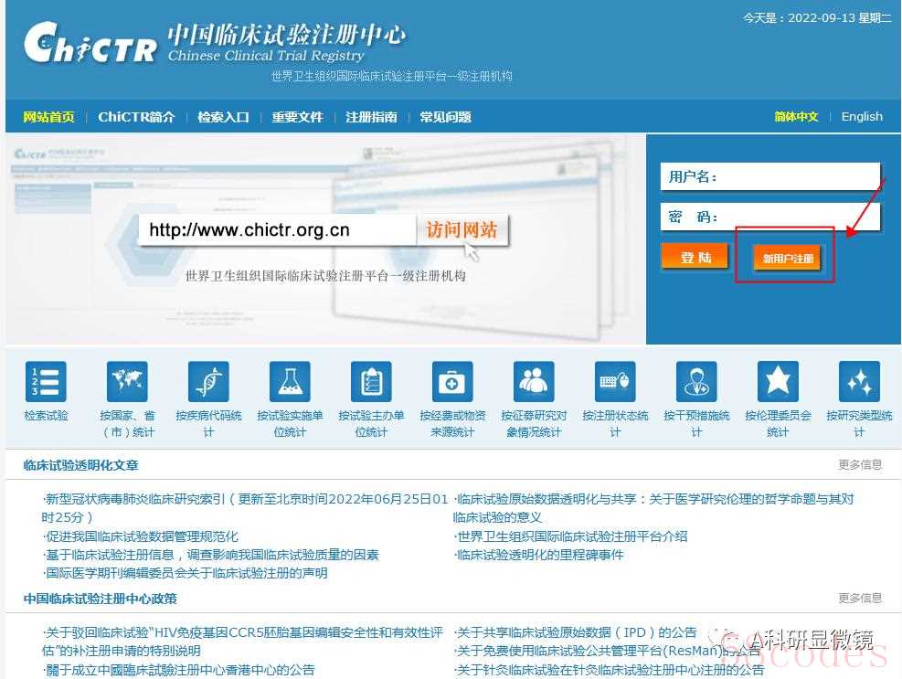Click the 新用户注册 register button
This screenshot has width=902, height=679.
pyautogui.click(x=788, y=258)
